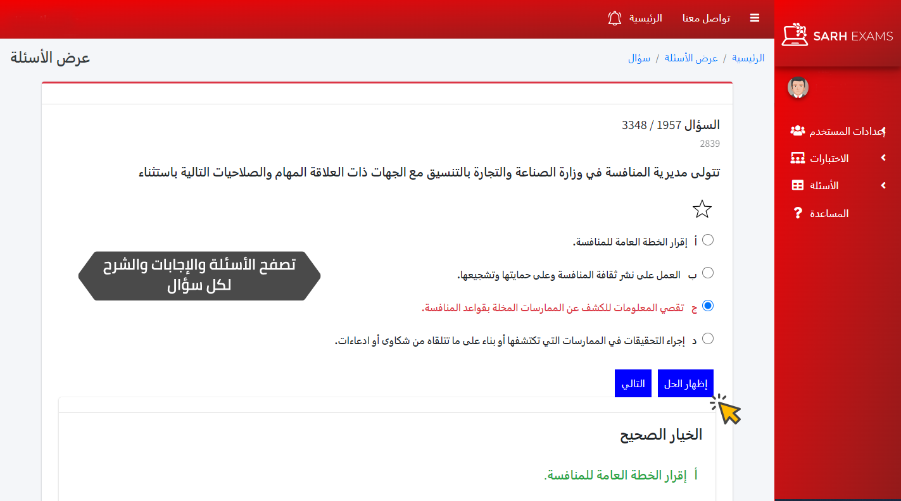The image size is (901, 501).
Task: Expand the الاختبارات submenu chevron
Action: click(883, 158)
